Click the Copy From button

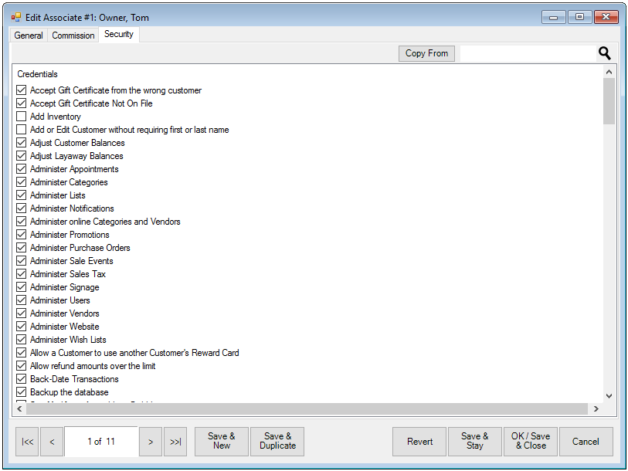click(x=426, y=53)
